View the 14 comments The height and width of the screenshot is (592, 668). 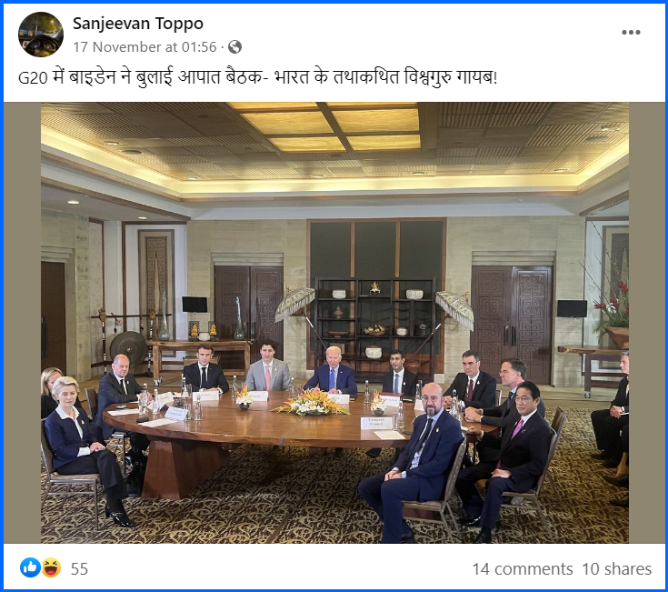523,569
